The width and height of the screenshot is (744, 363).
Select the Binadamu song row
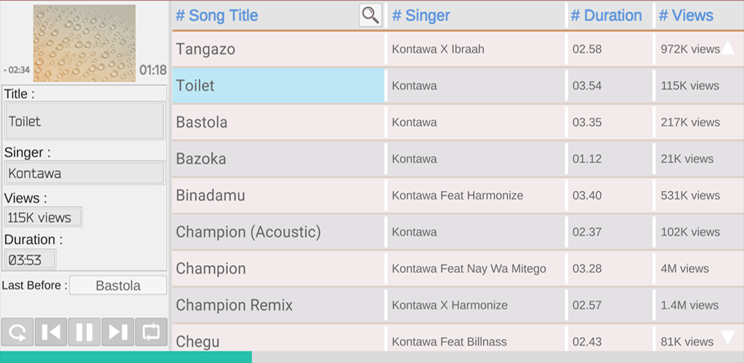[x=211, y=195]
